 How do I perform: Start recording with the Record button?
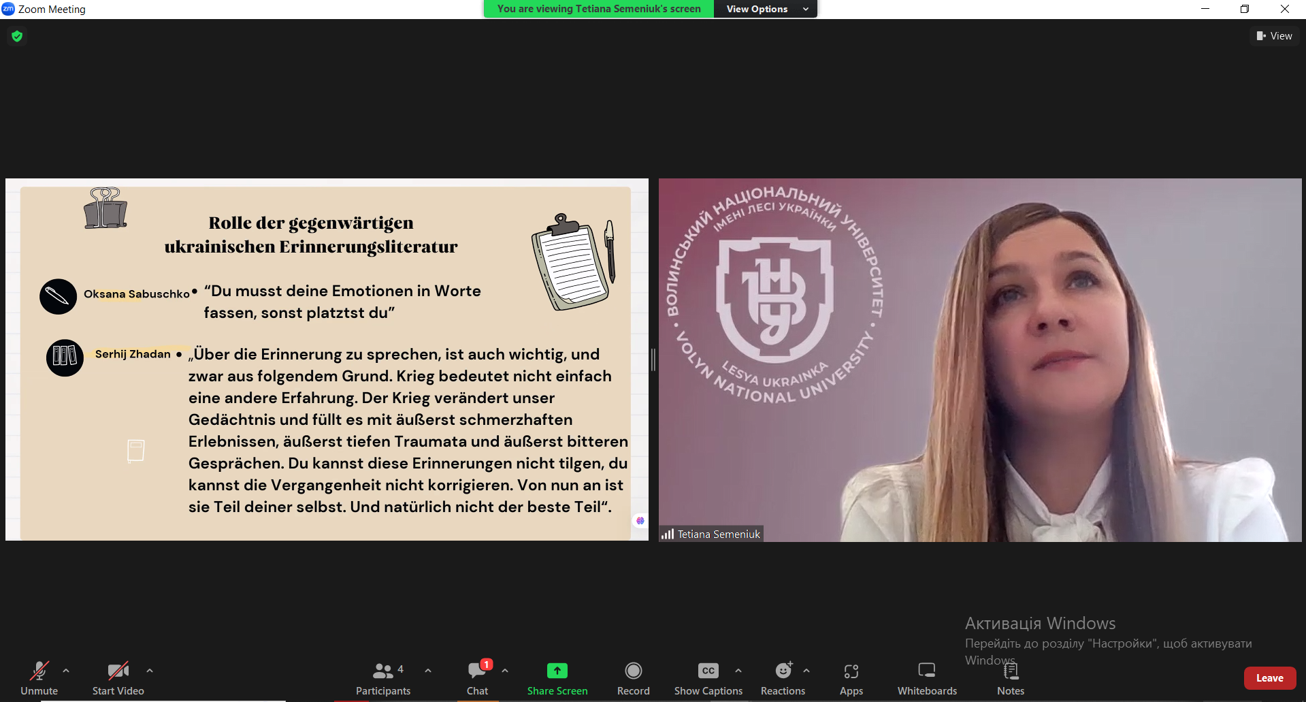tap(633, 678)
